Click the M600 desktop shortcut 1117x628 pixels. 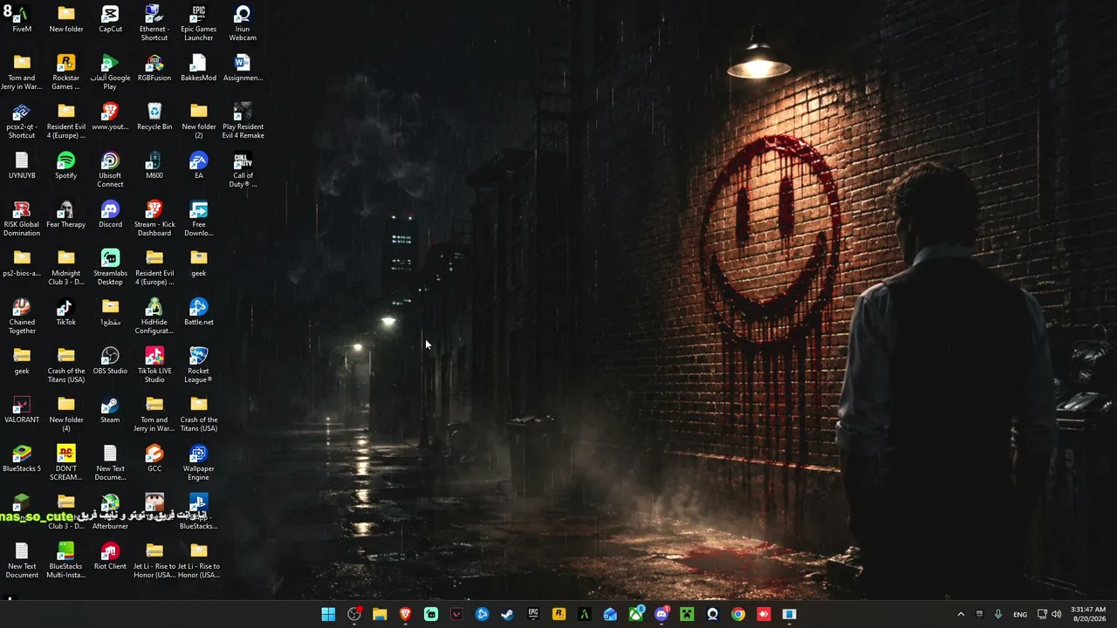(x=154, y=166)
